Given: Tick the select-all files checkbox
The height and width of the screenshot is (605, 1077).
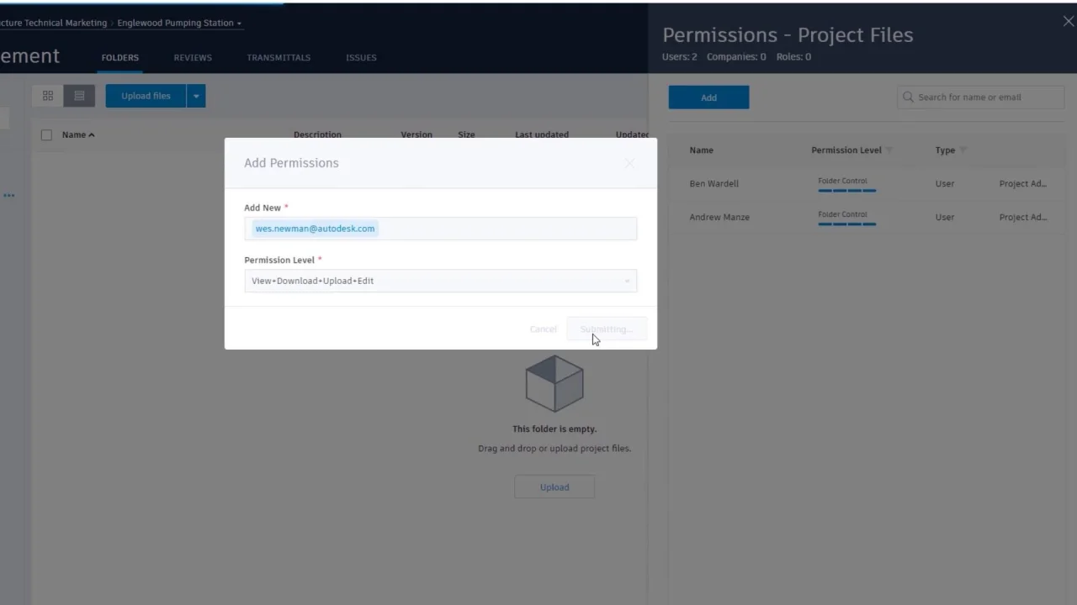Looking at the screenshot, I should click(46, 134).
